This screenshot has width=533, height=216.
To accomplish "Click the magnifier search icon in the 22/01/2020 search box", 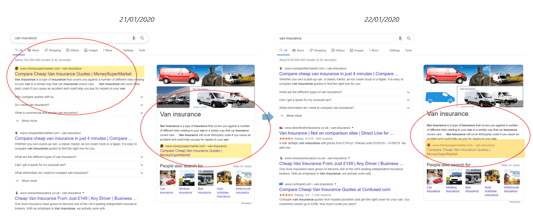I will point(409,38).
